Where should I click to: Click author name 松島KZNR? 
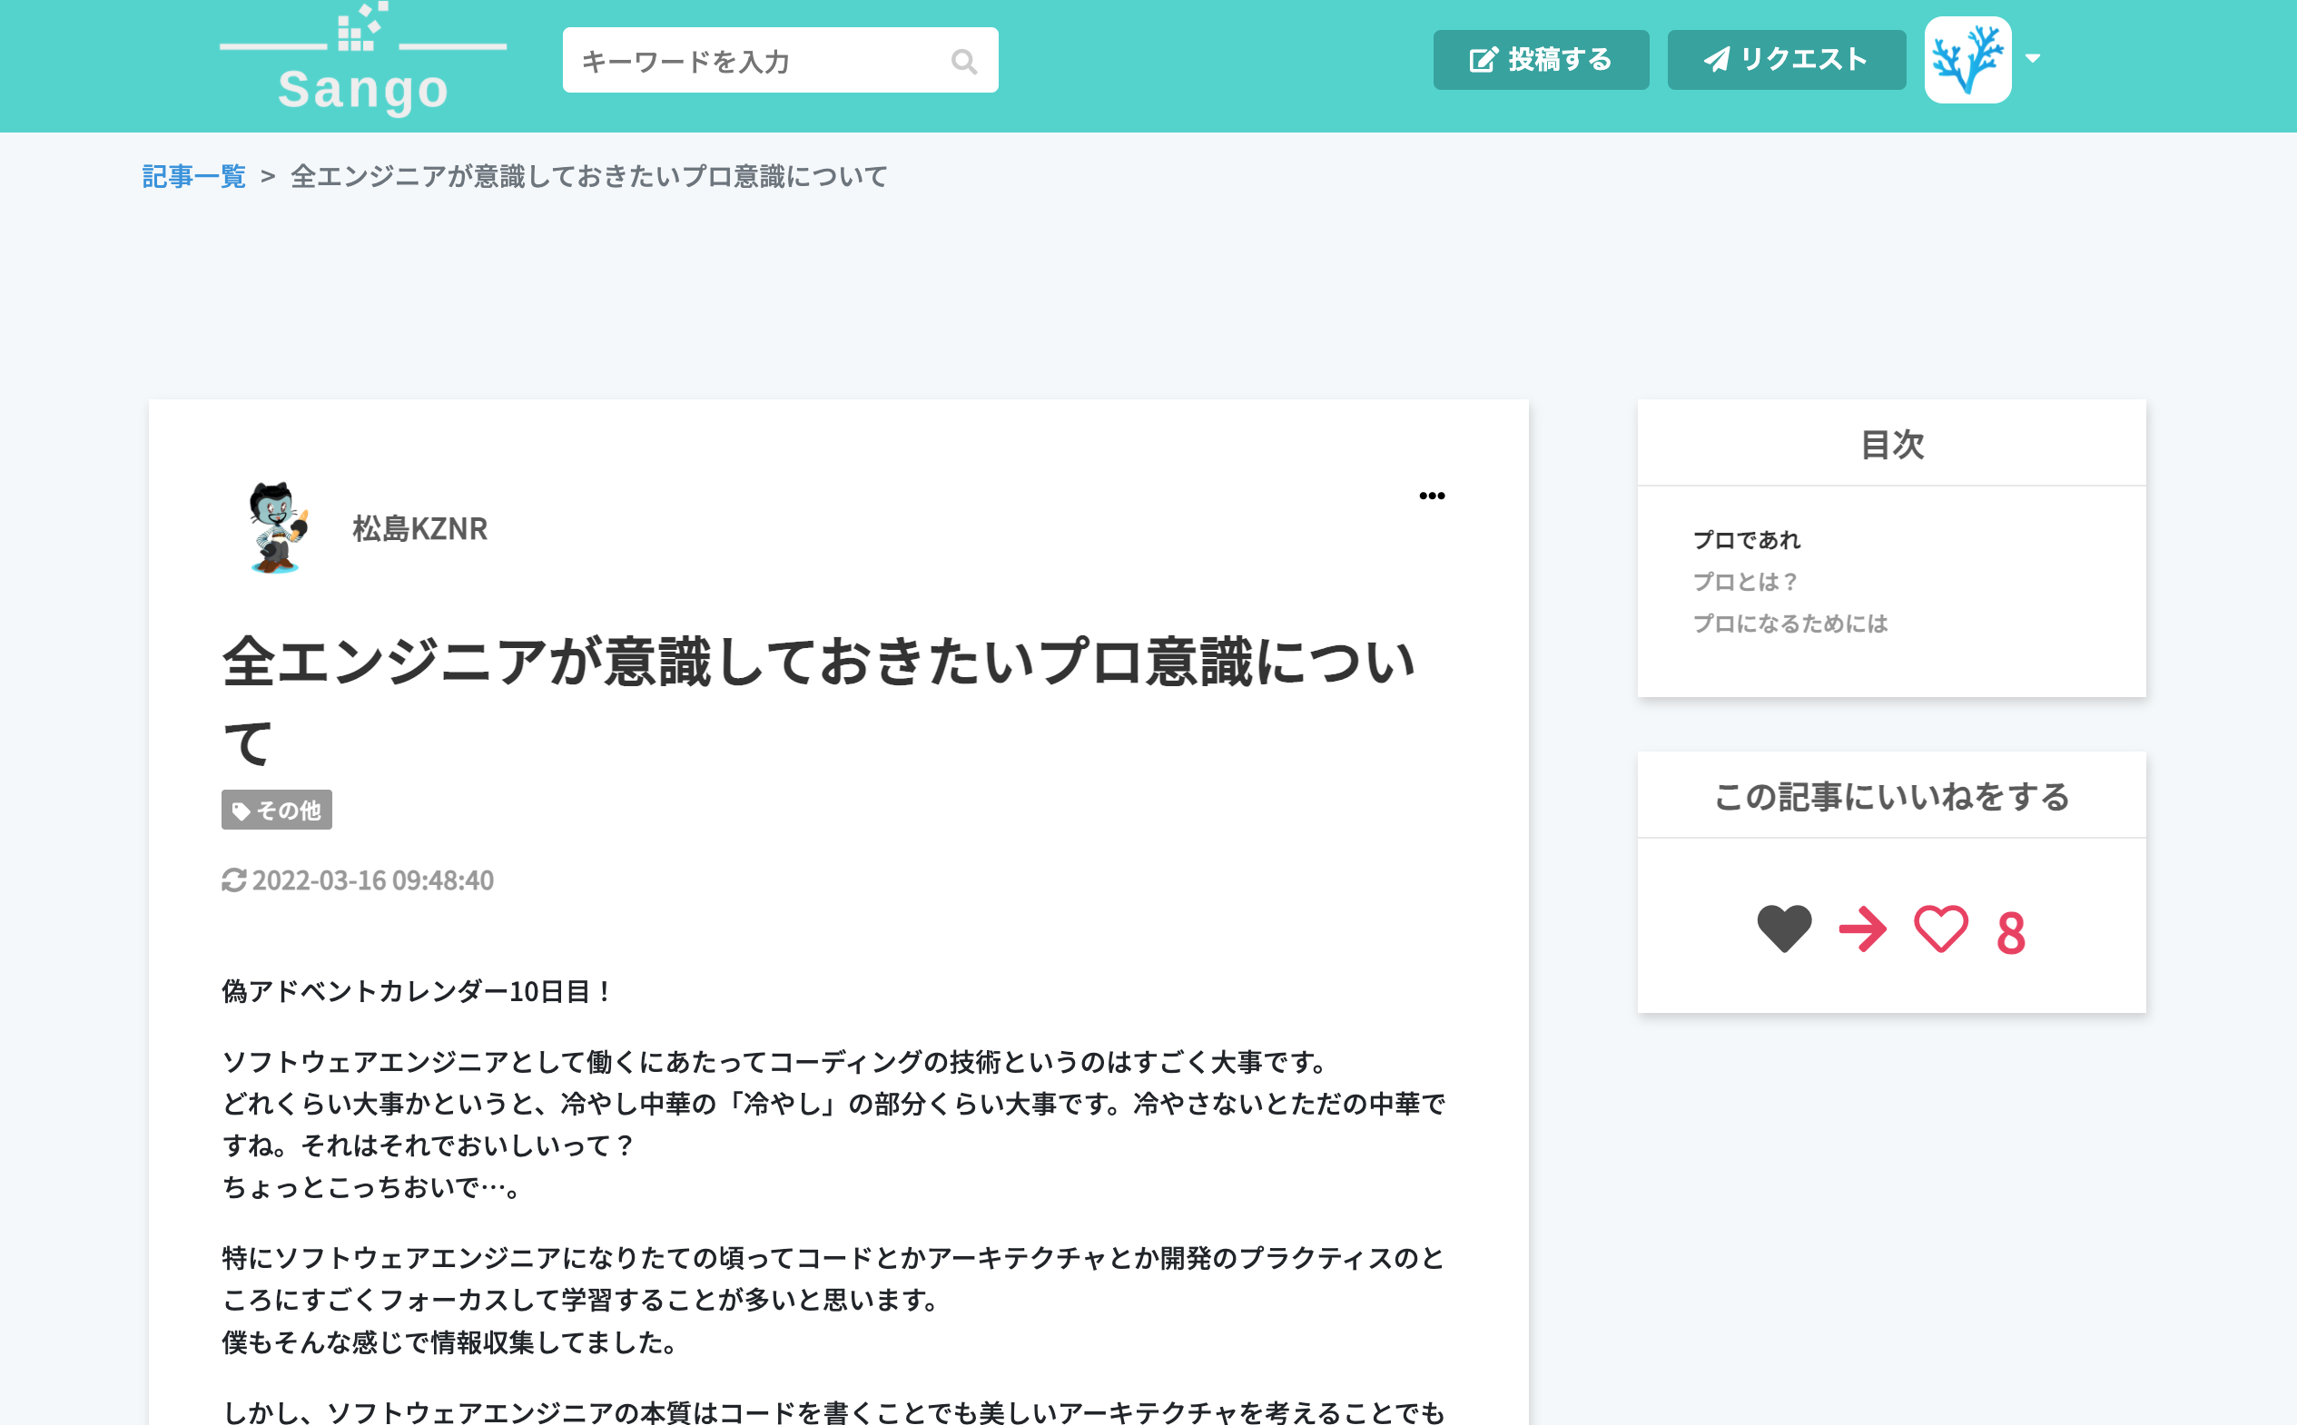[420, 529]
